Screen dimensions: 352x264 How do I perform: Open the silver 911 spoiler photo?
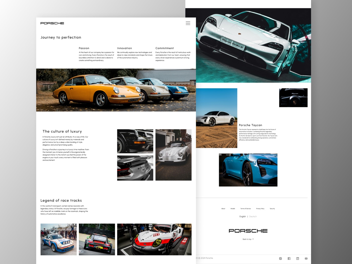135,168
